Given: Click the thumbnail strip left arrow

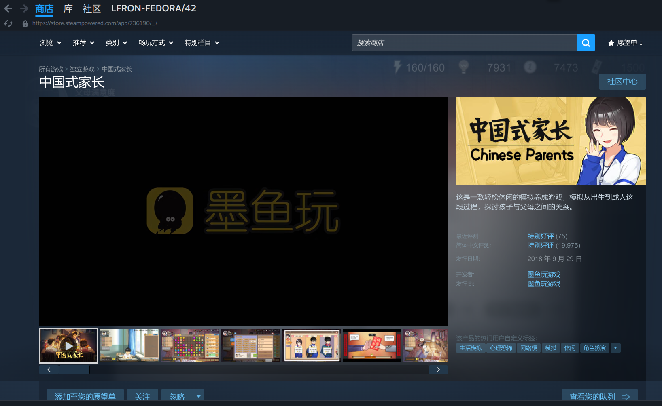Looking at the screenshot, I should point(49,370).
